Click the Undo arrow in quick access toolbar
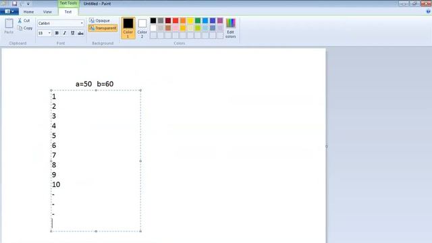The image size is (432, 243). [x=22, y=4]
